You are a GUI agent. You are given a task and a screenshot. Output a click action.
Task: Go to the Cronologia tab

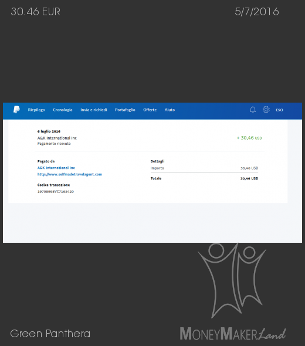click(63, 110)
